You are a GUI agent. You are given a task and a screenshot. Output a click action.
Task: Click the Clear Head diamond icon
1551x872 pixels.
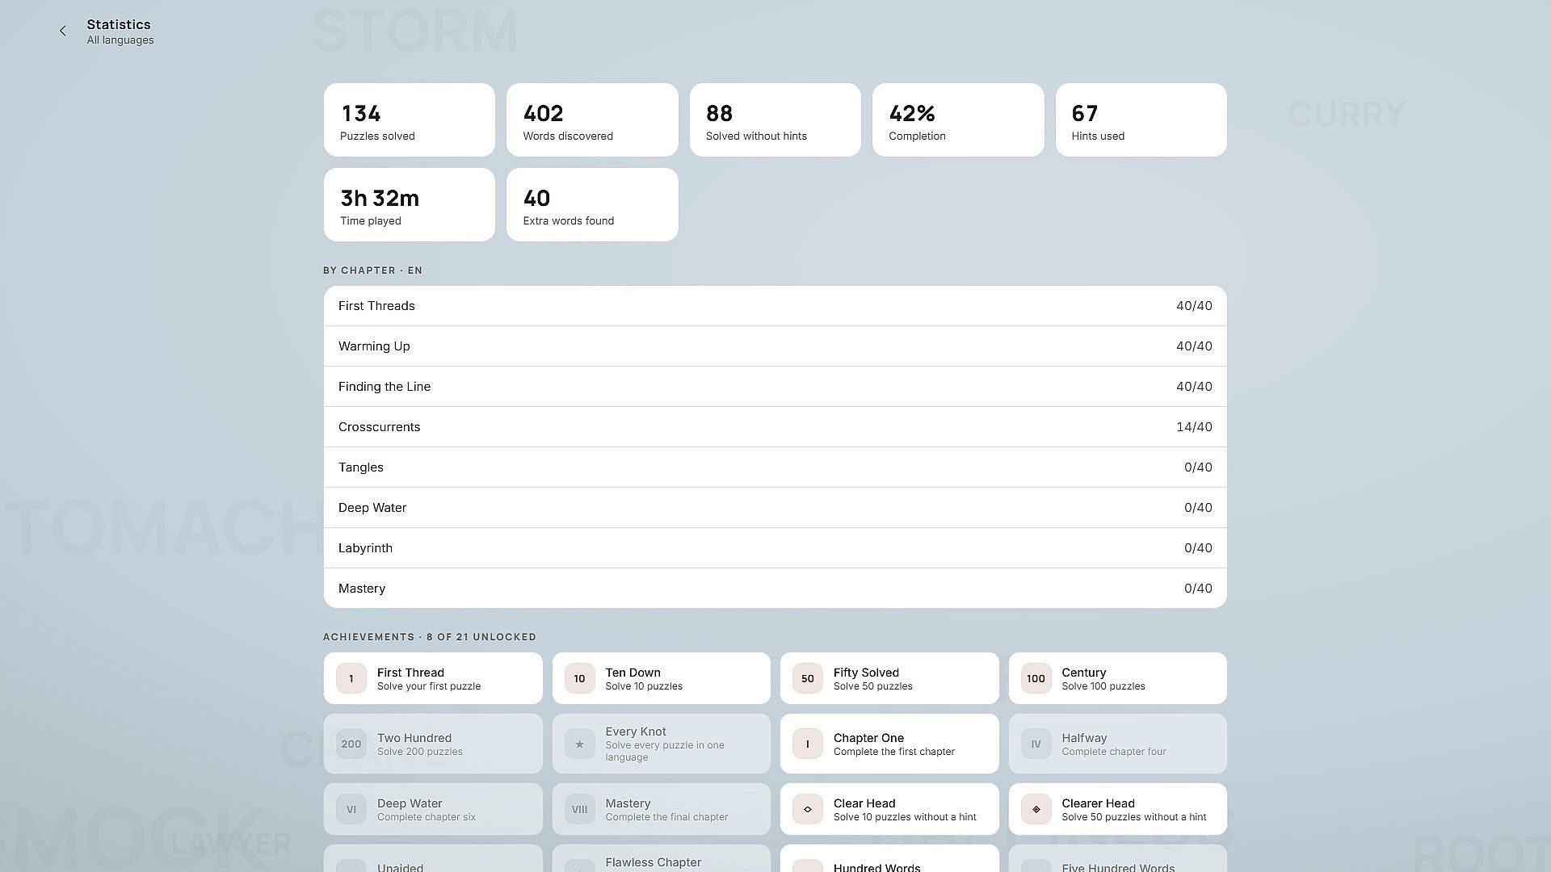(x=808, y=810)
